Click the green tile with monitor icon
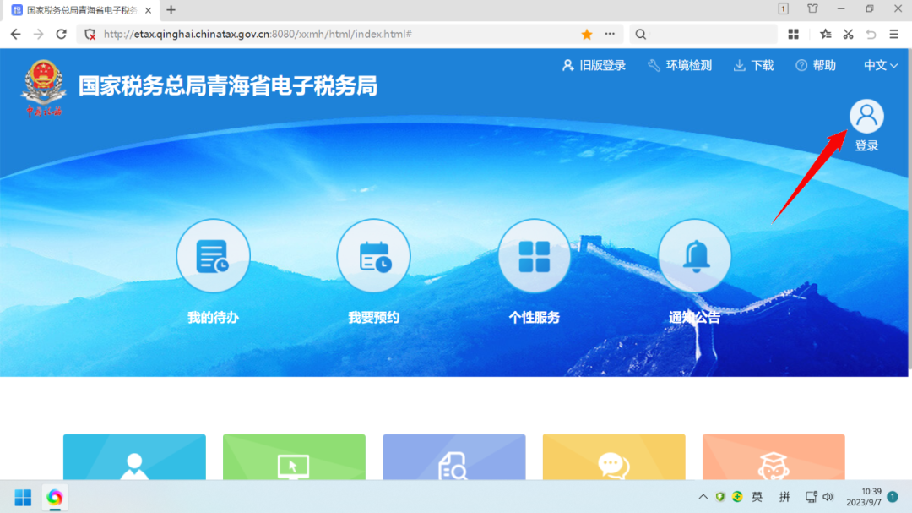The width and height of the screenshot is (912, 513). (295, 457)
